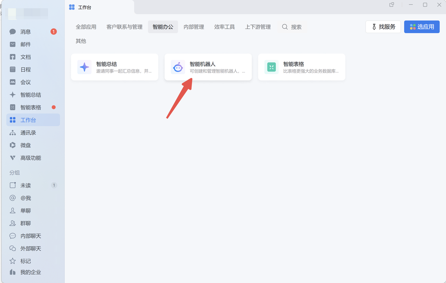Select the 其他 category tab
This screenshot has width=446, height=283.
coord(81,41)
